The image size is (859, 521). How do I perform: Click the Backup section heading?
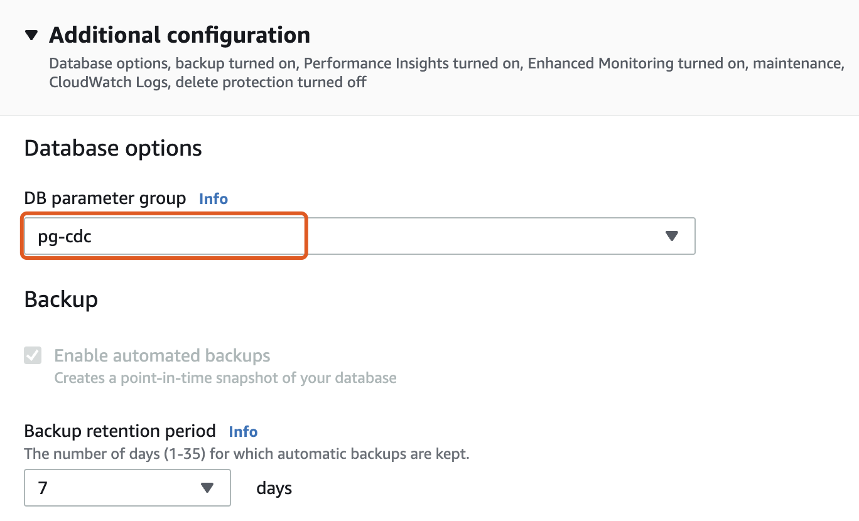pos(61,299)
